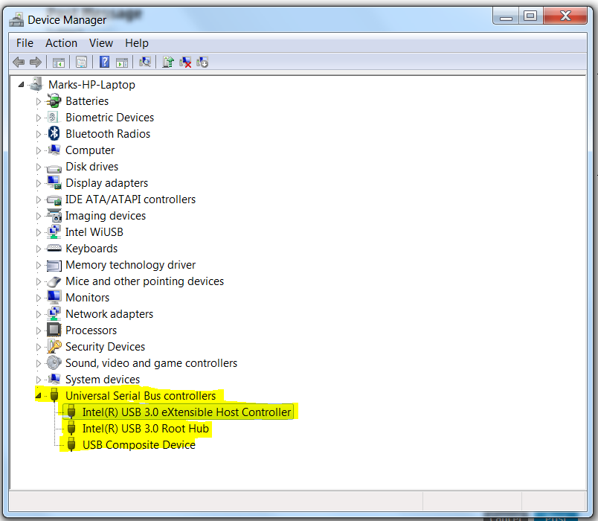Select the Display adapters icon
The width and height of the screenshot is (598, 521).
54,183
